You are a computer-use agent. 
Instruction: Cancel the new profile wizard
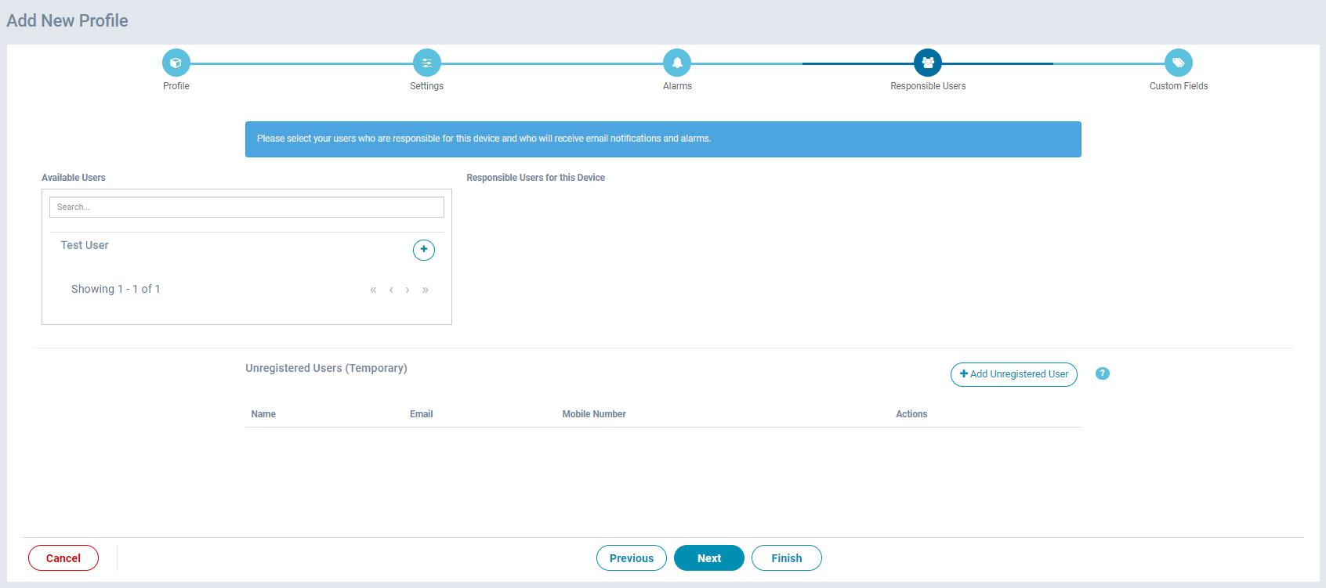coord(63,558)
